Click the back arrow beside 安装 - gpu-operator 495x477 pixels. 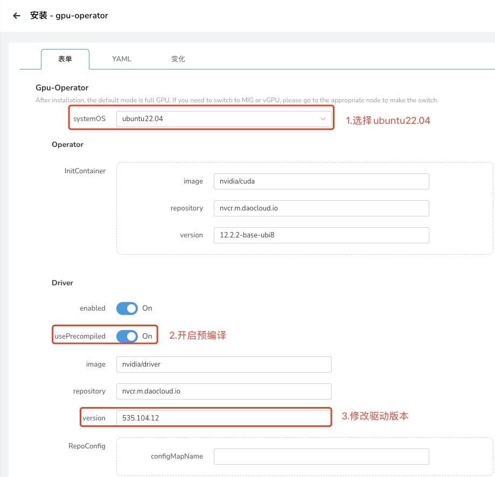coord(17,16)
